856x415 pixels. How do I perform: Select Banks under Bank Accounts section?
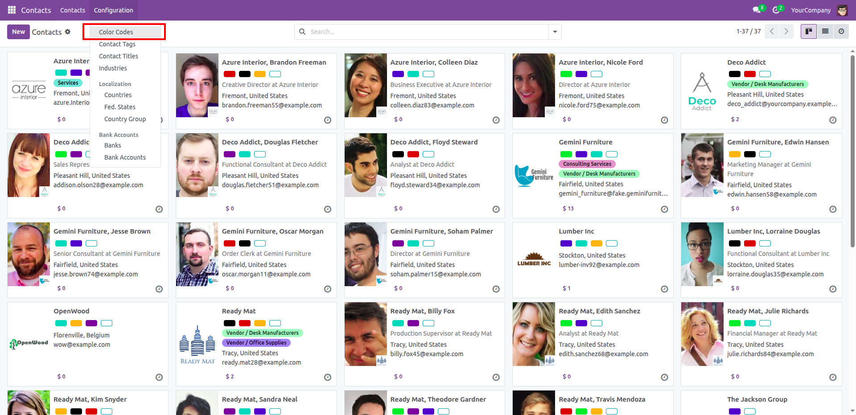pyautogui.click(x=125, y=145)
